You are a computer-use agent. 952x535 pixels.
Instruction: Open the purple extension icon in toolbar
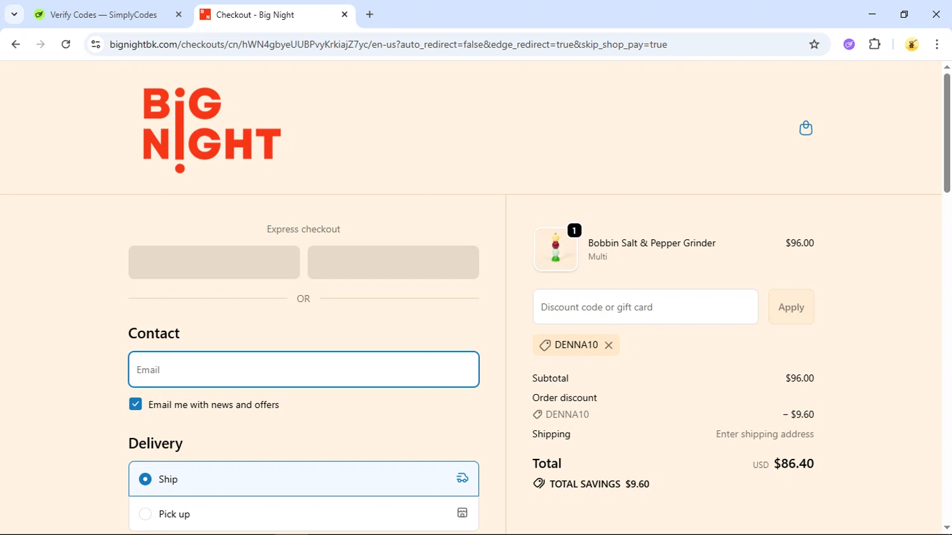(x=849, y=44)
